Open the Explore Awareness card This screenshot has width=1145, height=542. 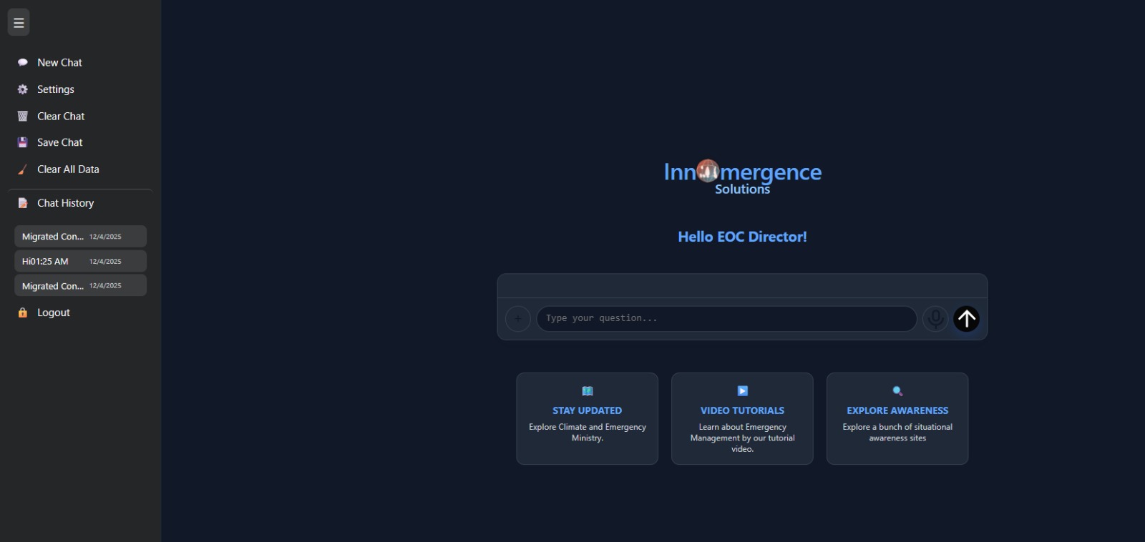(897, 418)
